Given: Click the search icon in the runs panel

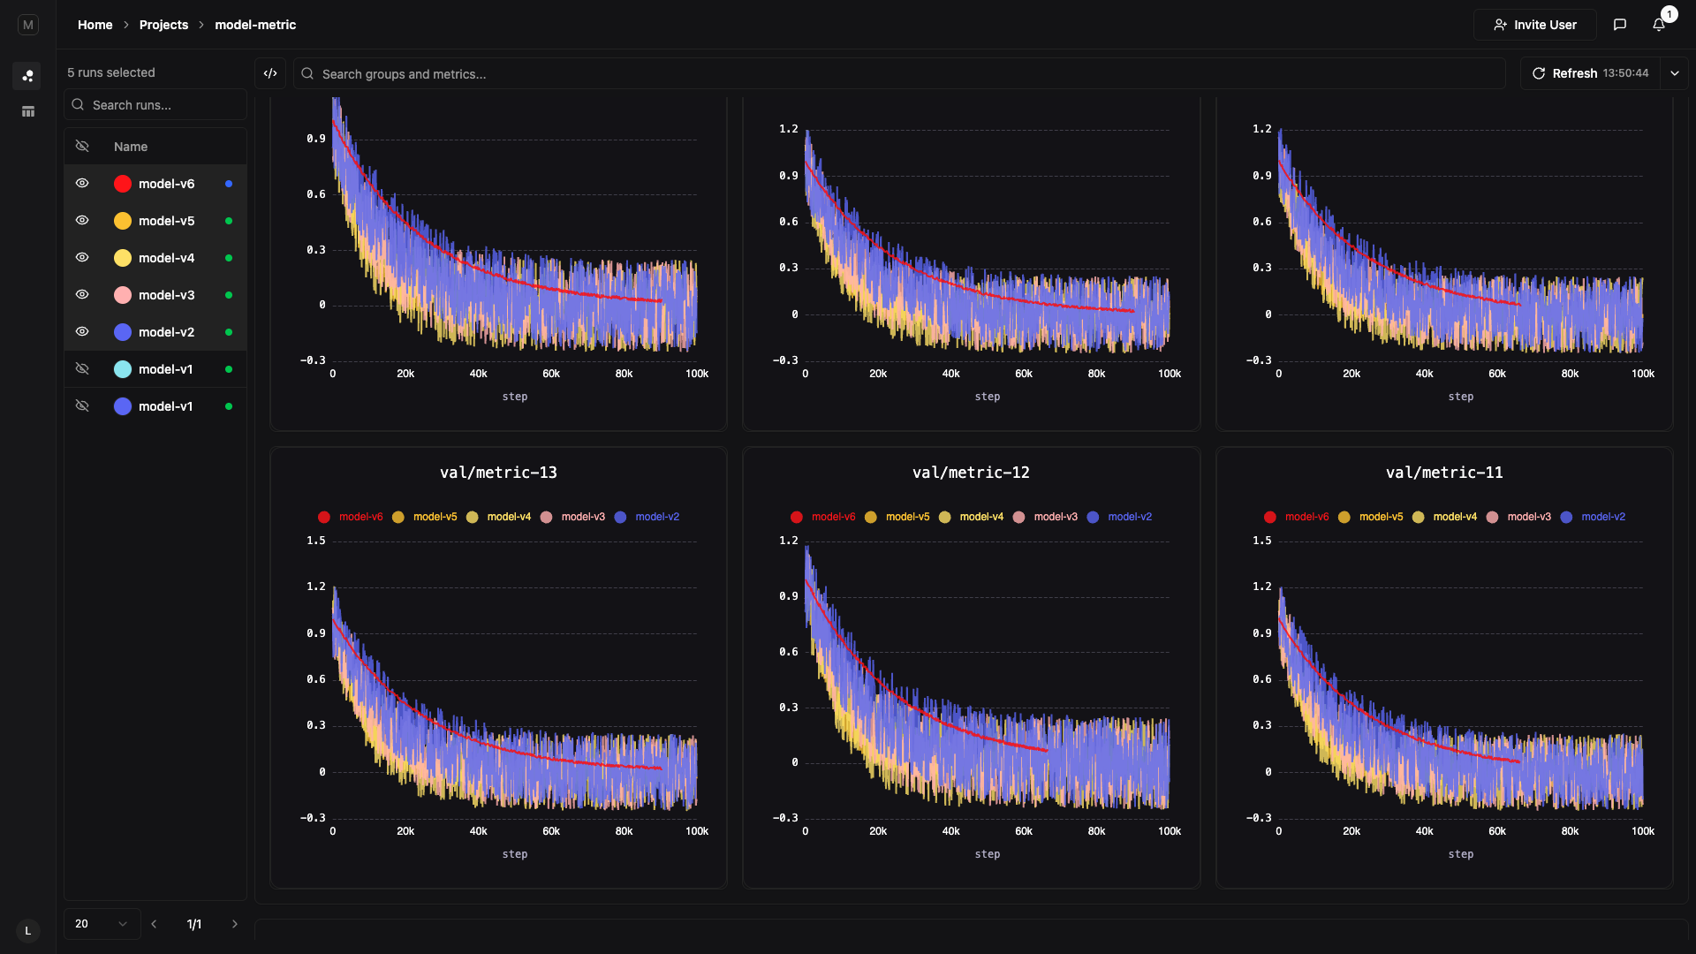Looking at the screenshot, I should pos(78,104).
